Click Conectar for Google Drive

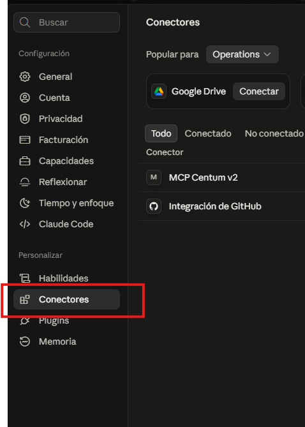point(259,91)
